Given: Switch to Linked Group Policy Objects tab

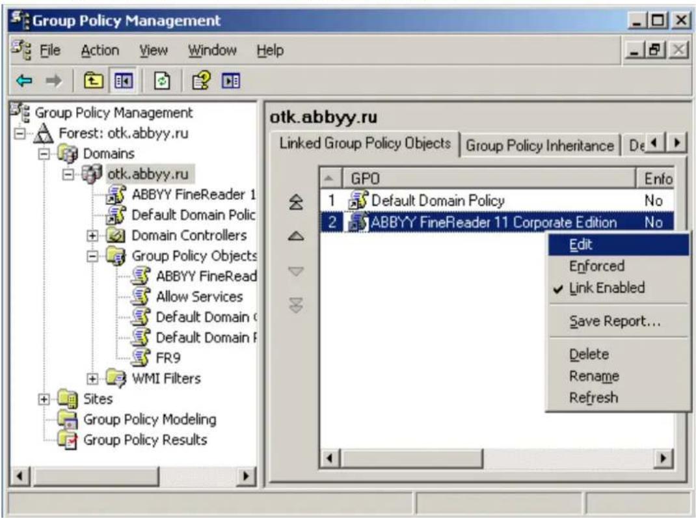Looking at the screenshot, I should click(365, 144).
